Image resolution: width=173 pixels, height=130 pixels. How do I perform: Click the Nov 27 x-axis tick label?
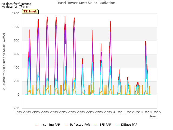click(84, 112)
